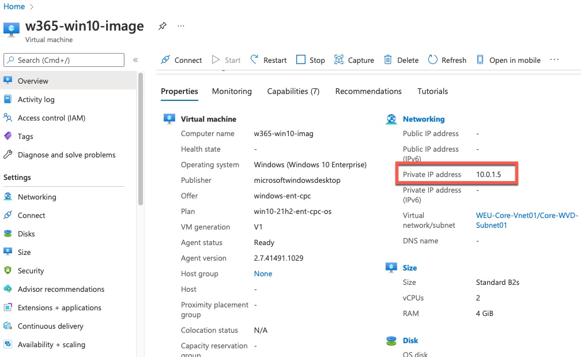
Task: Open the toolbar overflow ellipsis after Open in mobile
Action: tap(554, 59)
